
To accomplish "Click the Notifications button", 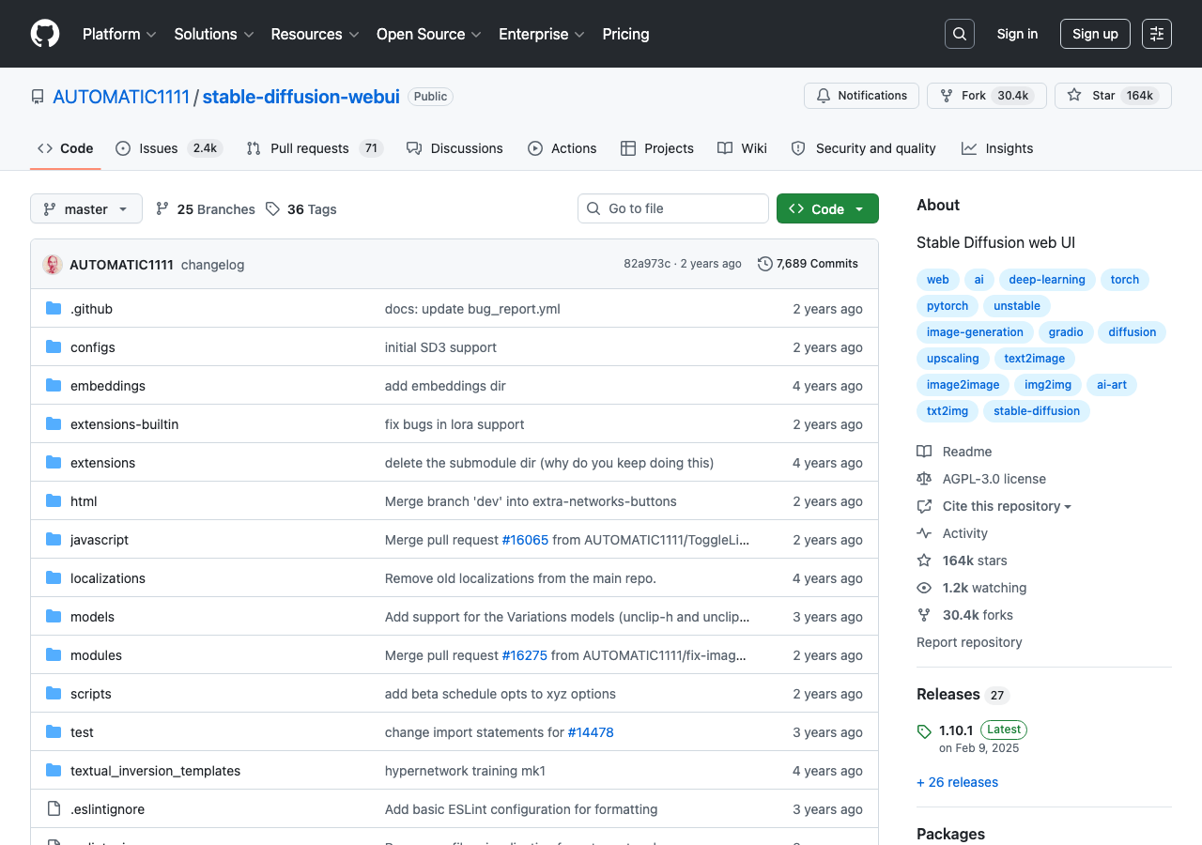I will (861, 96).
